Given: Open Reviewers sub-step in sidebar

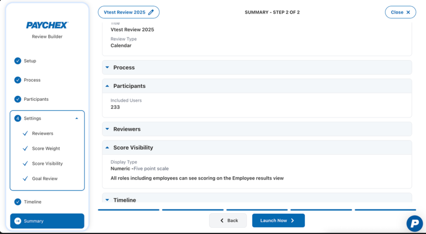Looking at the screenshot, I should 43,133.
